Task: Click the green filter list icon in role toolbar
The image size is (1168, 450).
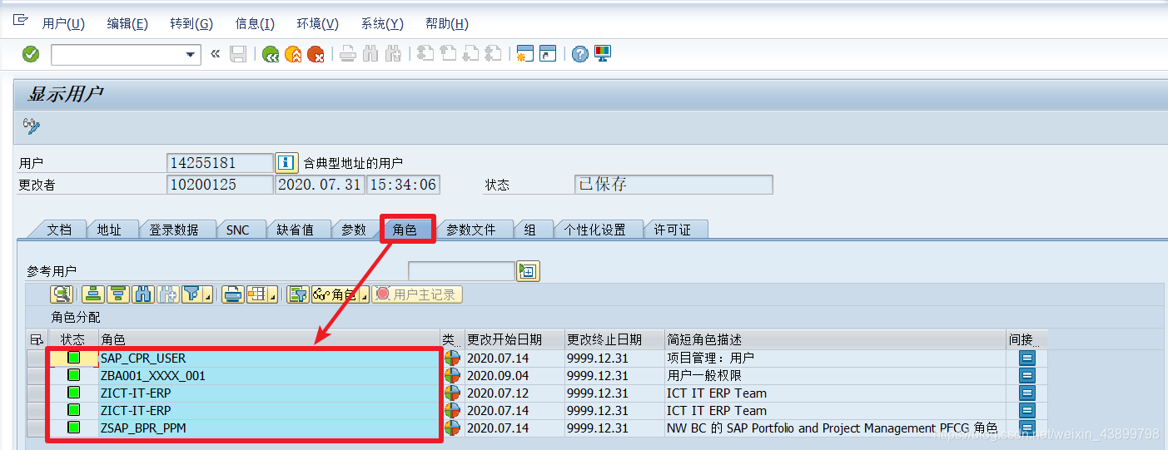Action: click(298, 294)
